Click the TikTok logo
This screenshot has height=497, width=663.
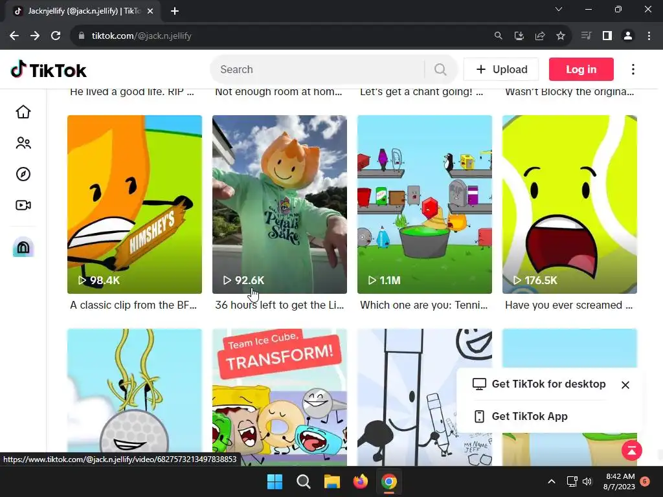click(49, 70)
